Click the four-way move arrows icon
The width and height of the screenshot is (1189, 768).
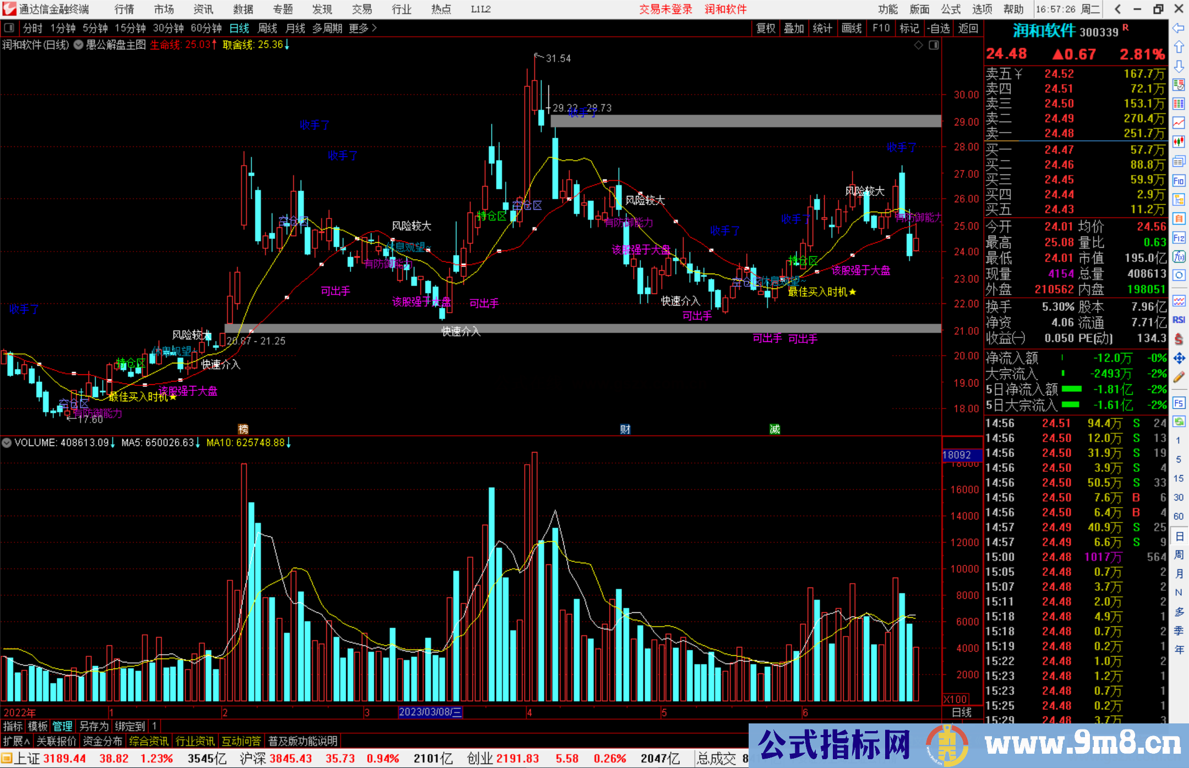tap(1179, 358)
